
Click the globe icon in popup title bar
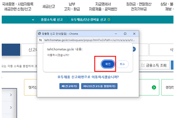39,34
